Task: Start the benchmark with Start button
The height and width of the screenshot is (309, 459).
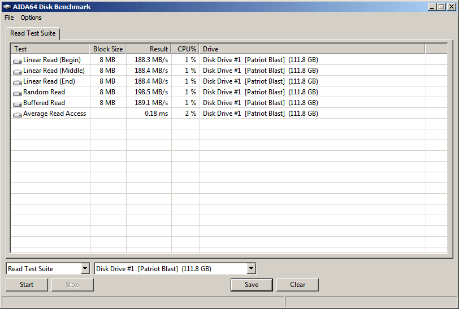Action: click(x=27, y=285)
